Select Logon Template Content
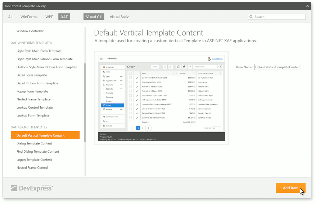The image size is (316, 204). [x=34, y=160]
